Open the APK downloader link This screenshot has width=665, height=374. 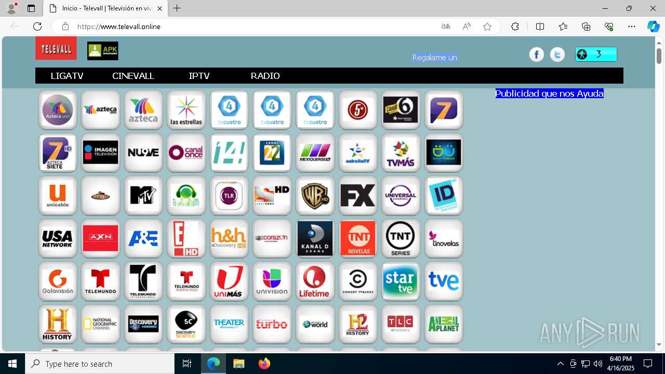[x=103, y=51]
